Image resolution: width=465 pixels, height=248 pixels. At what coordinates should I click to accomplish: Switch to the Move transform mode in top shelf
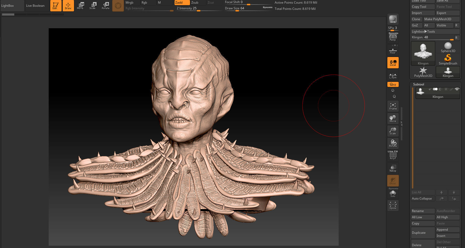pos(80,6)
